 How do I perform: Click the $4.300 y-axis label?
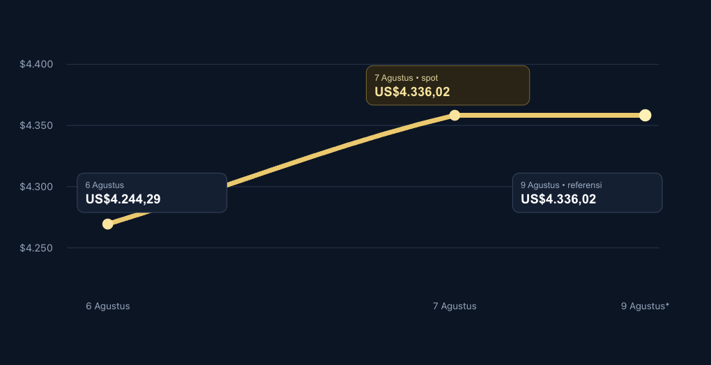coord(36,187)
